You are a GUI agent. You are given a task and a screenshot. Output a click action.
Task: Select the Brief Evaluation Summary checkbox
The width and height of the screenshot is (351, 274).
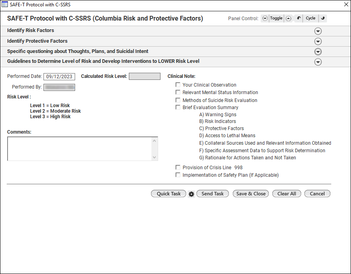coord(178,108)
